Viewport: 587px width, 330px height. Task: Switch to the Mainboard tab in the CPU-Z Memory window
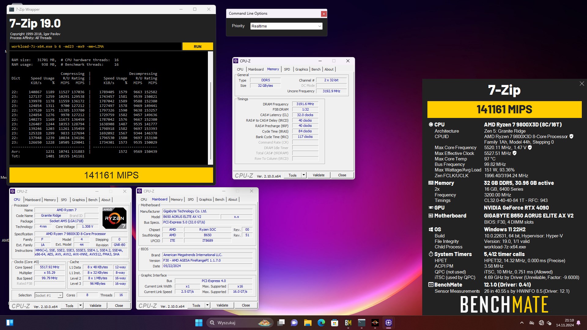coord(256,69)
